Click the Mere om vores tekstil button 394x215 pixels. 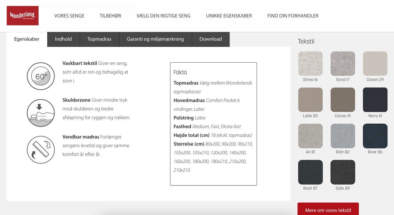(328, 209)
